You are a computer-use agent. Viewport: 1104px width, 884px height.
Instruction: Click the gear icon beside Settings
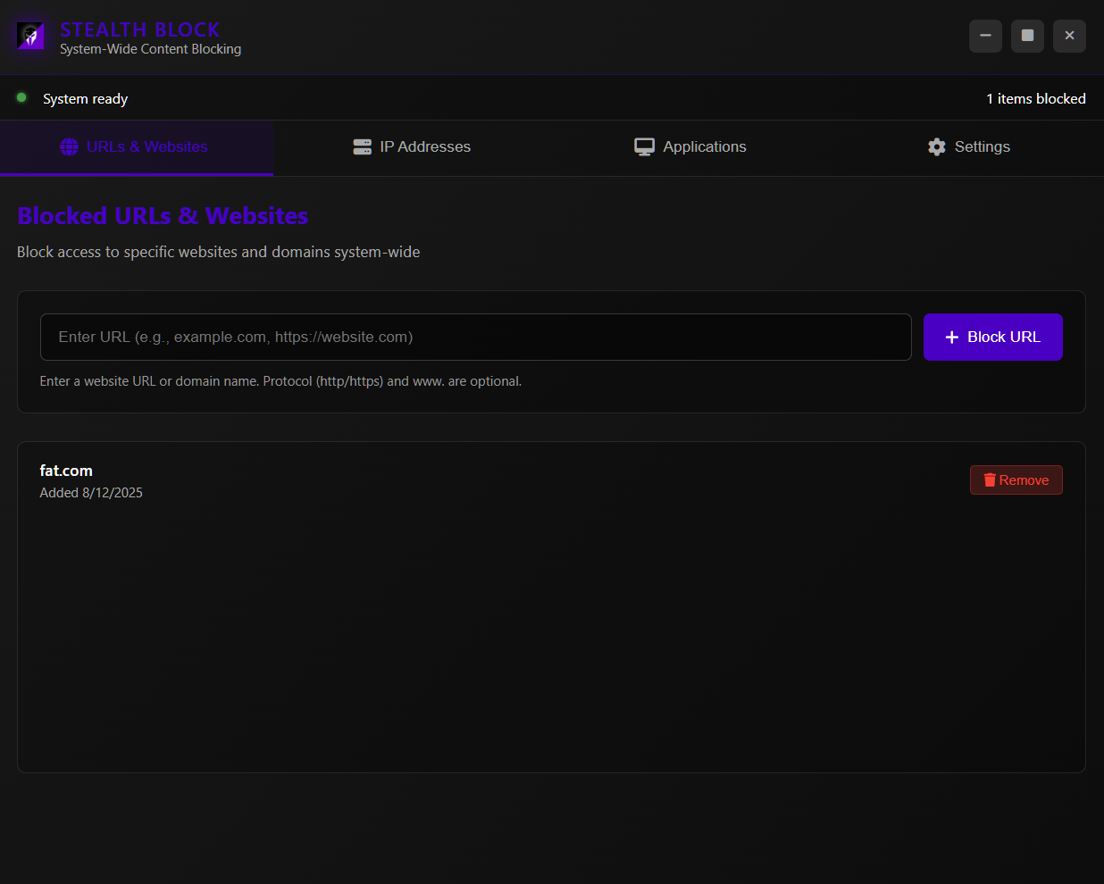point(936,147)
